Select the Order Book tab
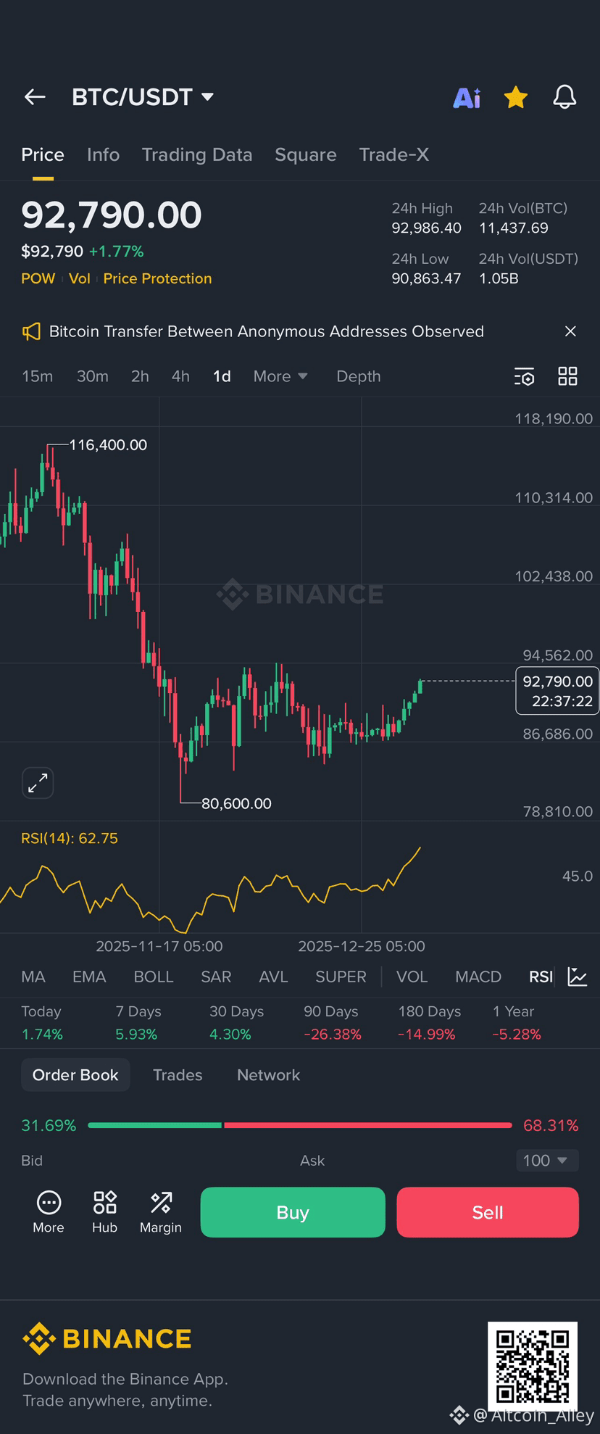Image resolution: width=600 pixels, height=1434 pixels. (x=75, y=1075)
